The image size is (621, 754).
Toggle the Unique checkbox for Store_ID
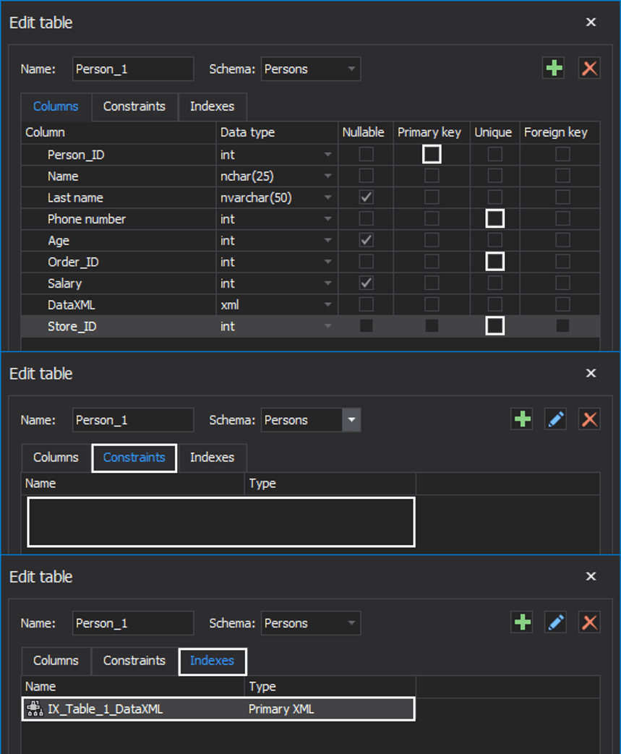point(494,325)
